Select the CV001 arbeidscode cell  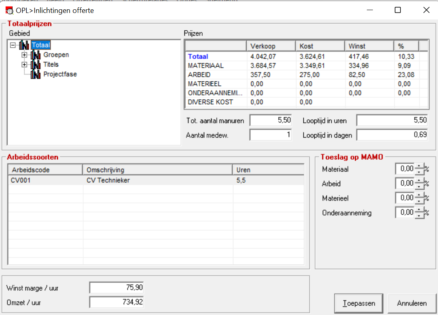tap(46, 180)
